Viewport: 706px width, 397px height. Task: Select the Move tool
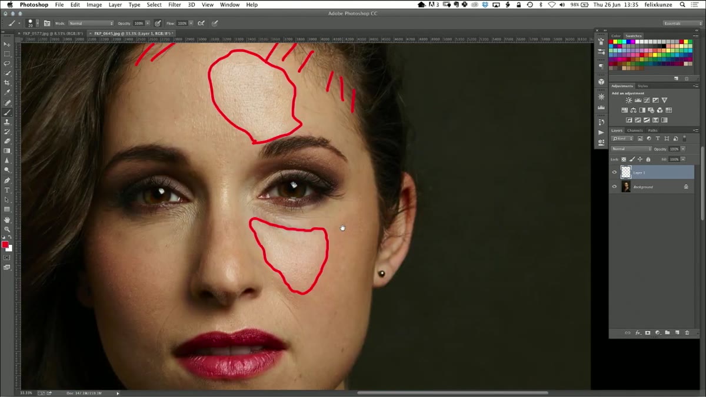click(7, 44)
